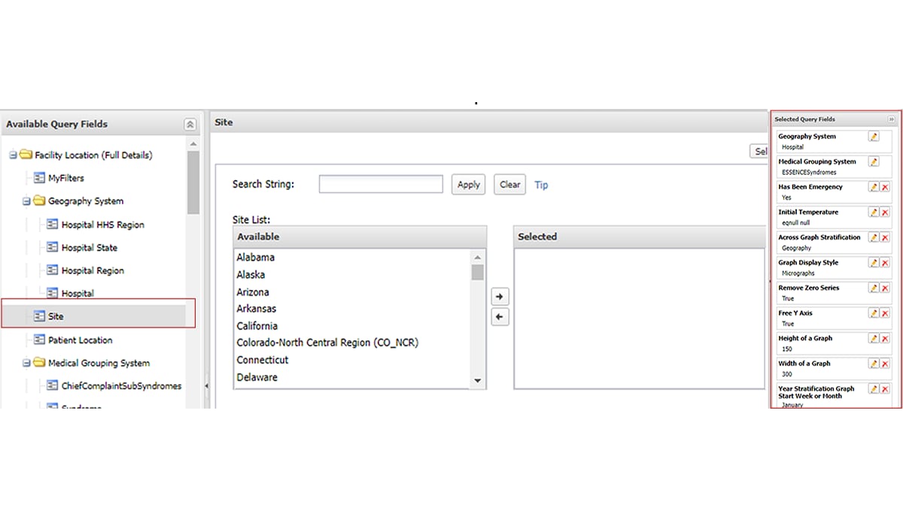Click the Search String input box
903x507 pixels.
coord(381,184)
